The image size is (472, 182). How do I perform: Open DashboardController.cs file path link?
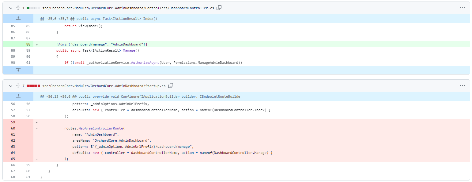coord(128,8)
